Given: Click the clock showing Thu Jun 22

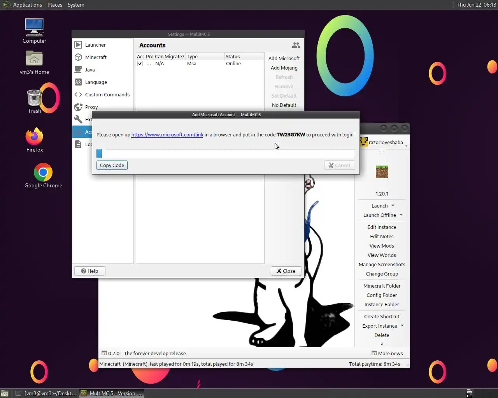Looking at the screenshot, I should (x=476, y=5).
